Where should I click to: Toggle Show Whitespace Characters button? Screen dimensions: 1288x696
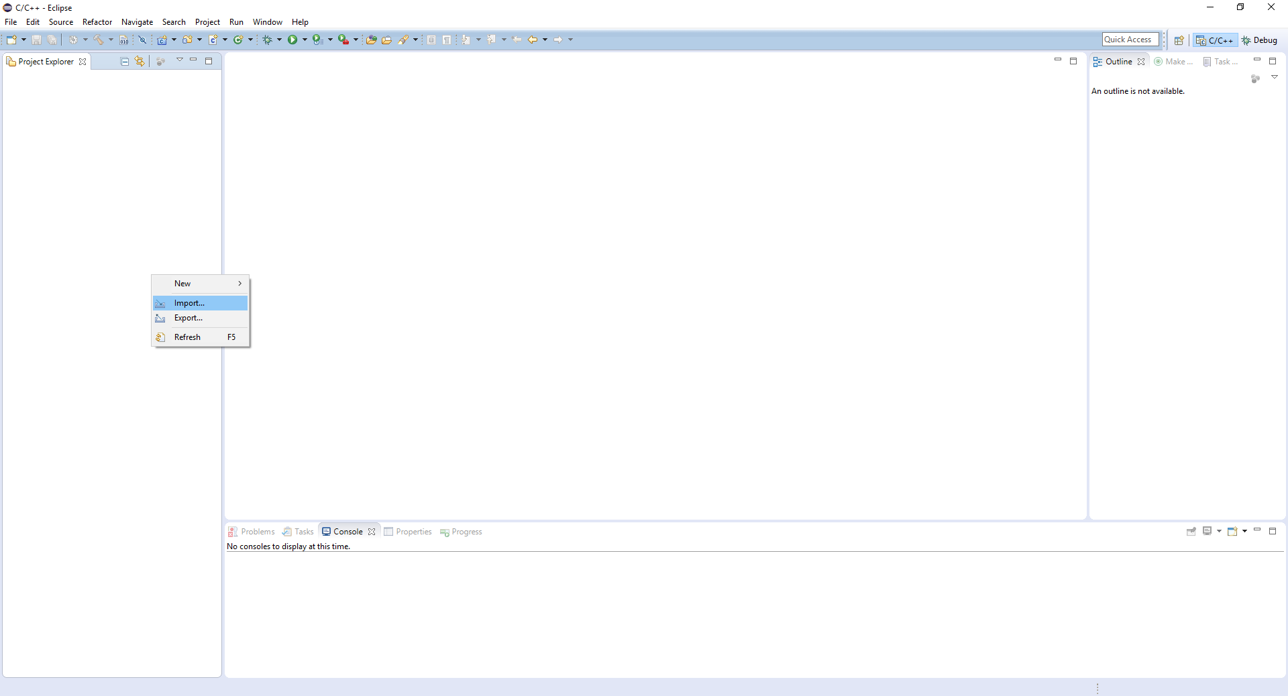tap(447, 40)
